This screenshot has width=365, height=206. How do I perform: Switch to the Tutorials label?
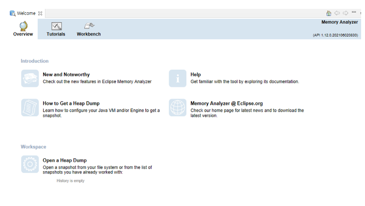point(56,34)
